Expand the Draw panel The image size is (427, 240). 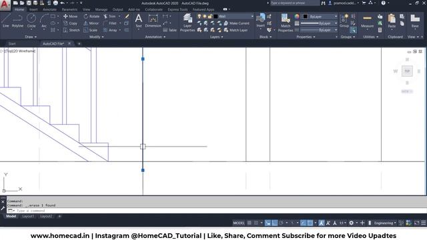[x=31, y=37]
